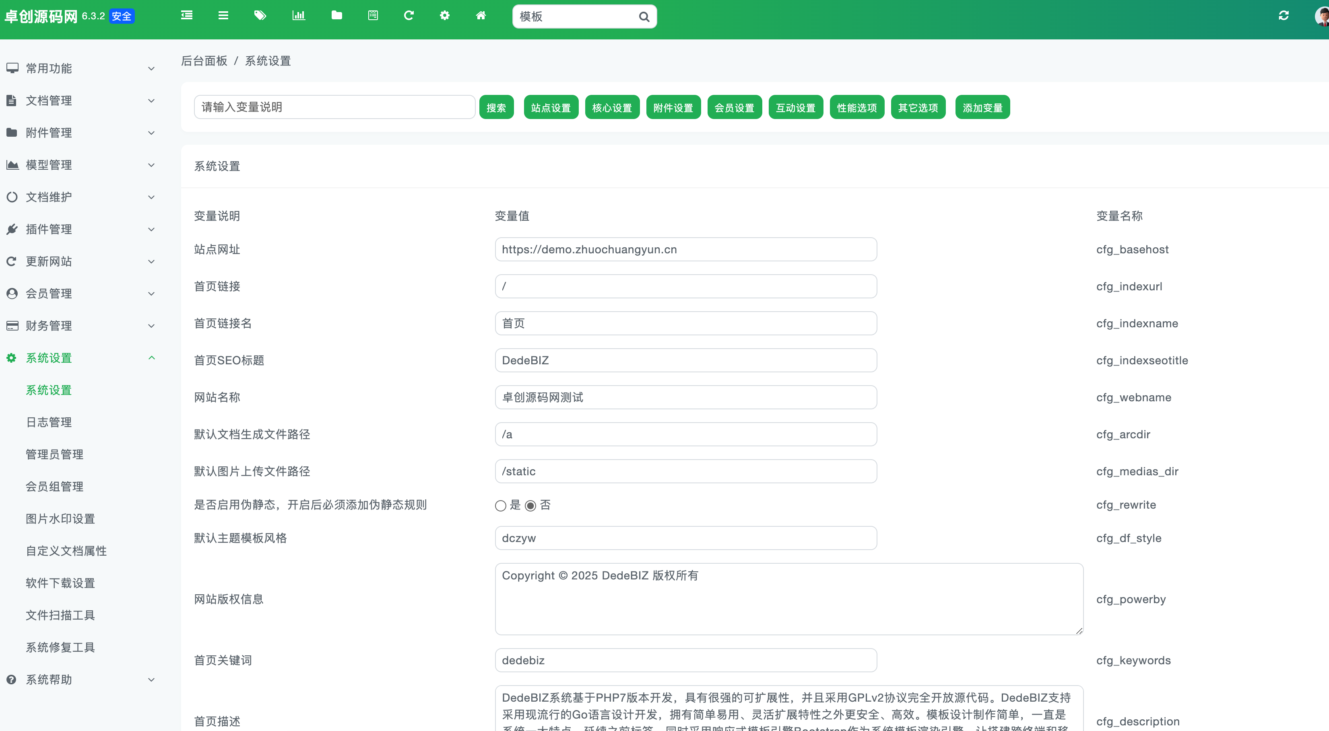Viewport: 1329px width, 731px height.
Task: Click the sync arrows icon at top right
Action: (x=1284, y=15)
